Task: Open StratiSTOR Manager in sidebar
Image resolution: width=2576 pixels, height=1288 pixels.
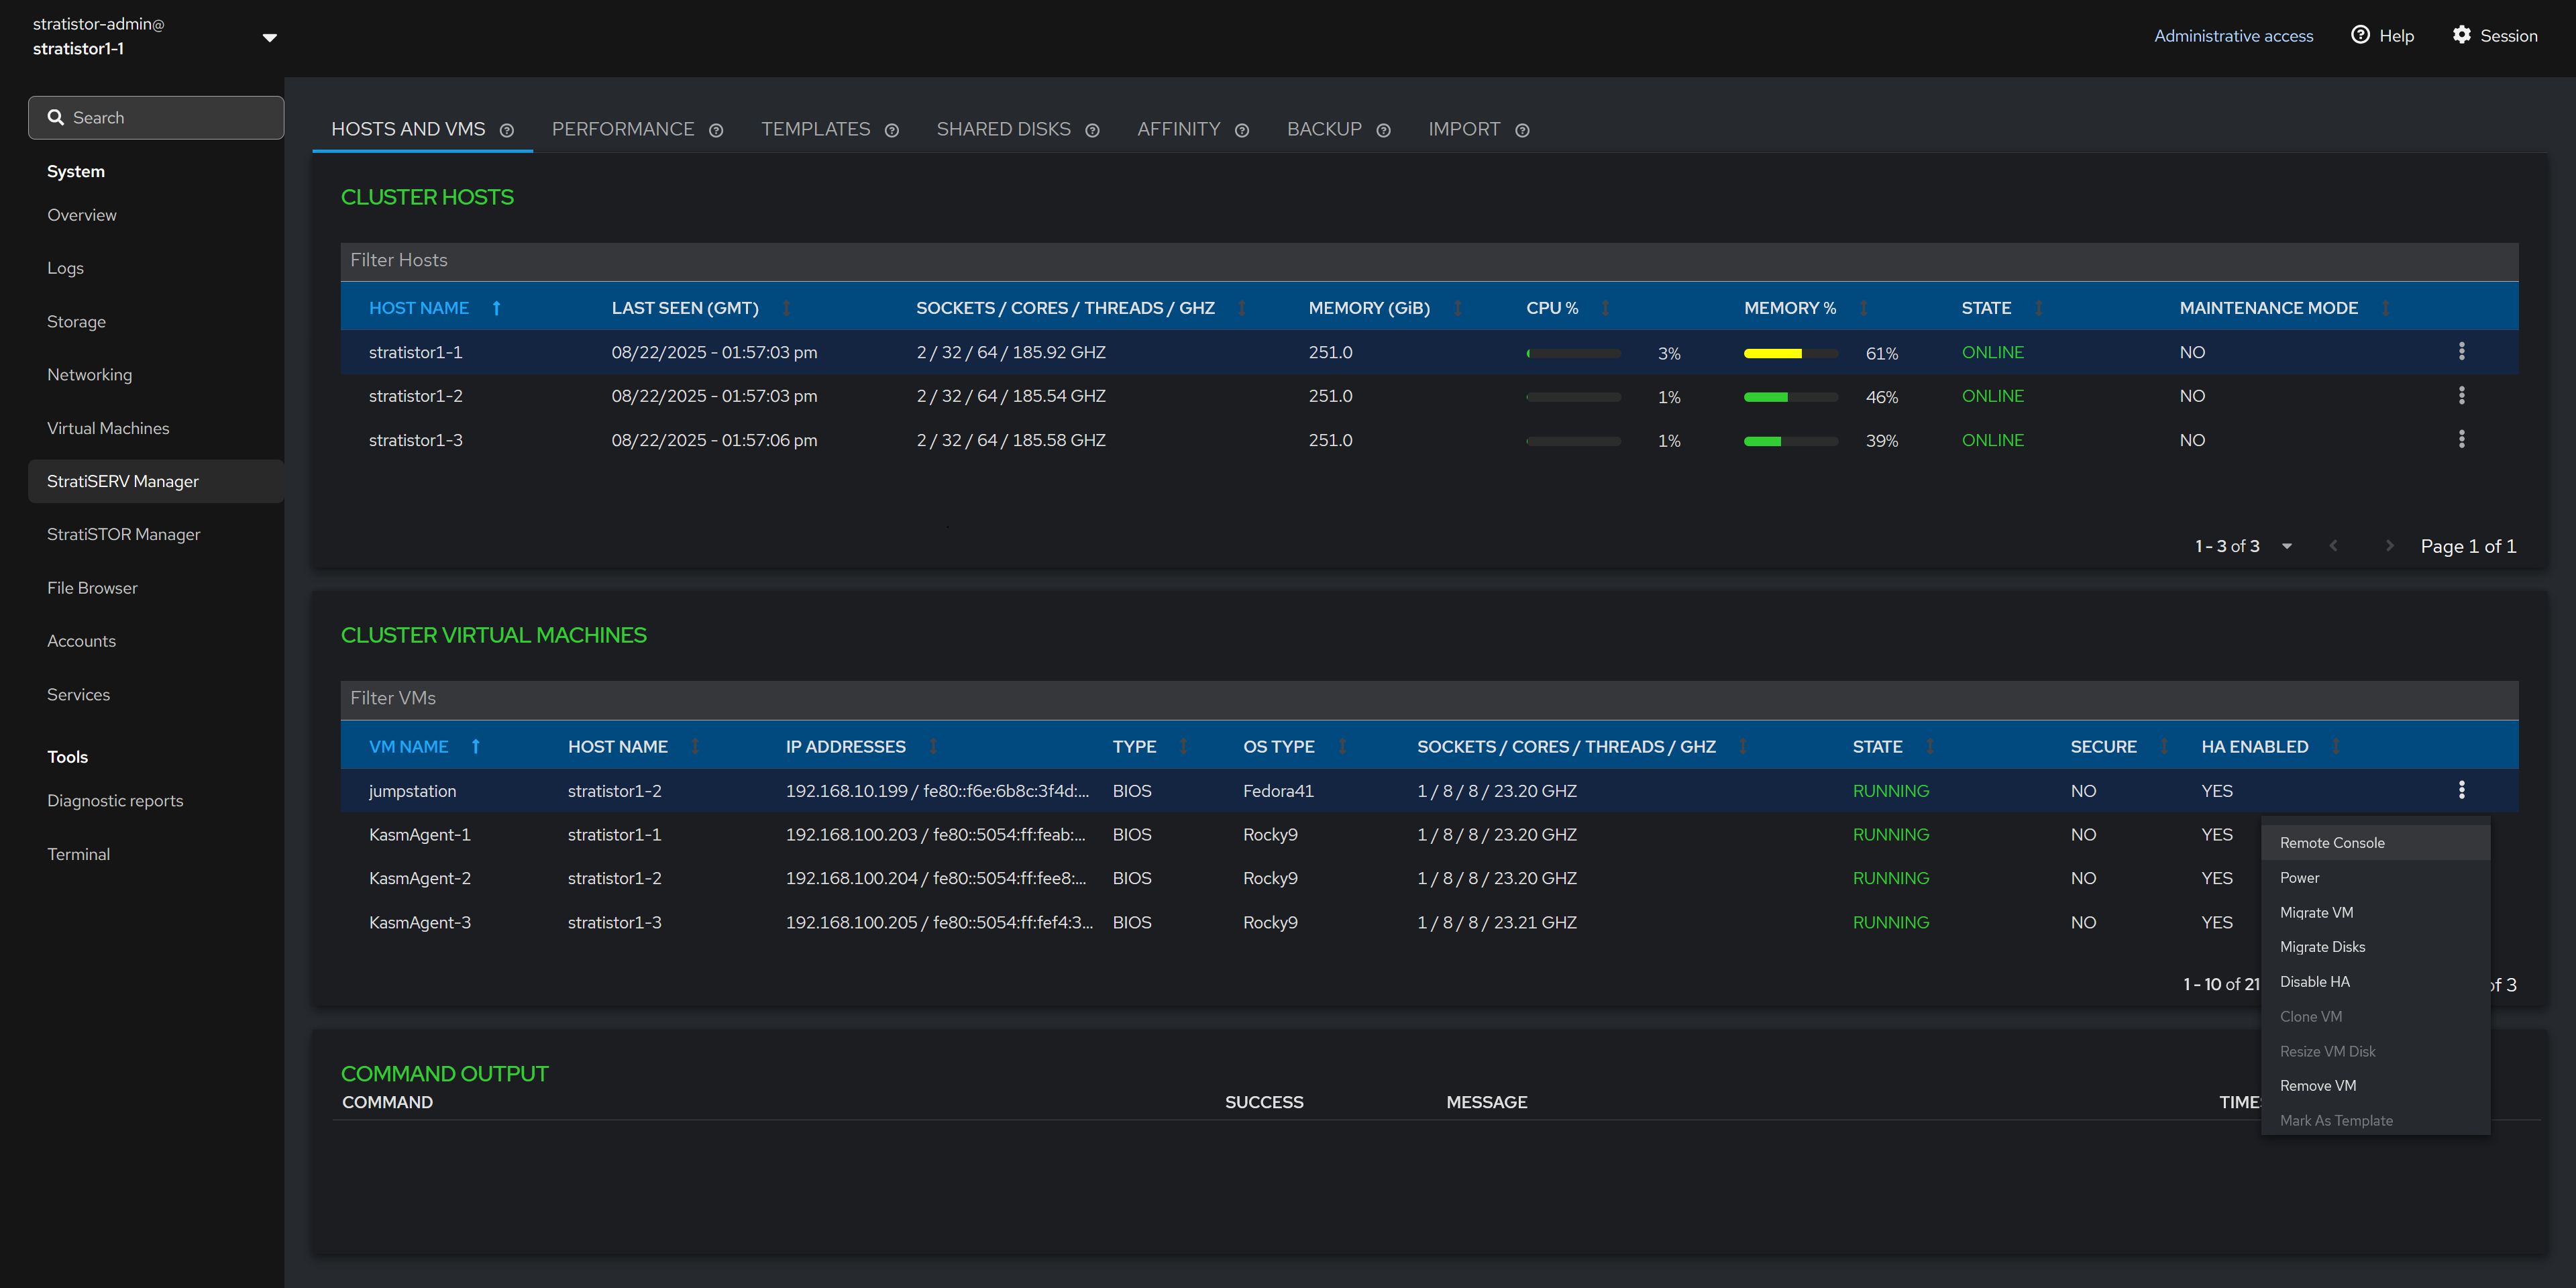Action: (x=123, y=534)
